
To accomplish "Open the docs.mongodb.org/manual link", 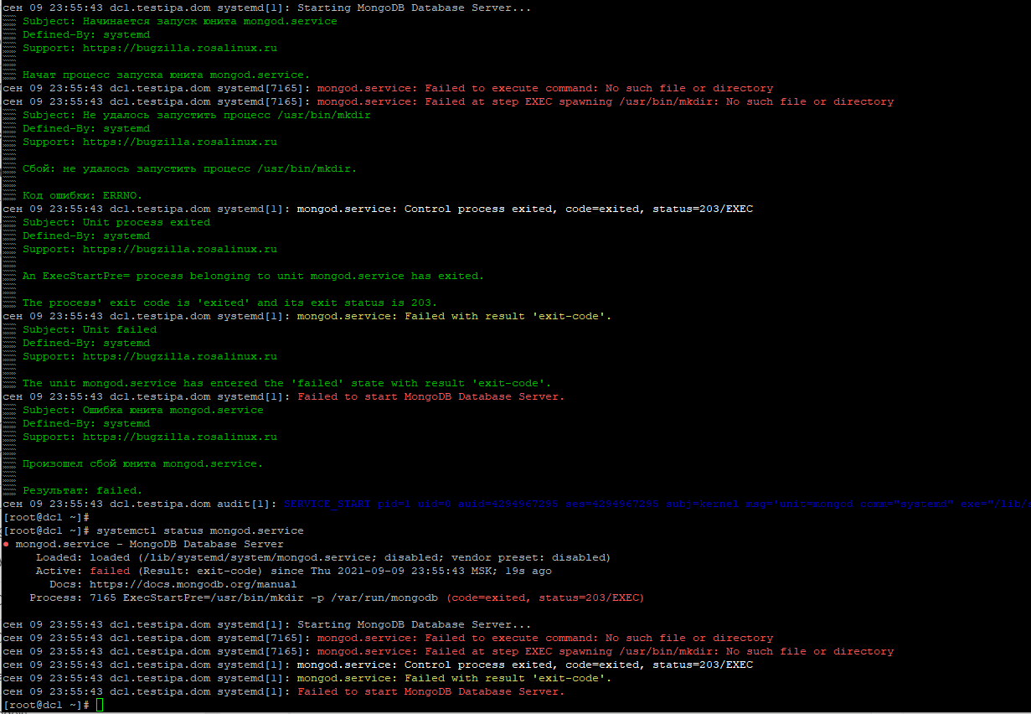I will (x=193, y=584).
